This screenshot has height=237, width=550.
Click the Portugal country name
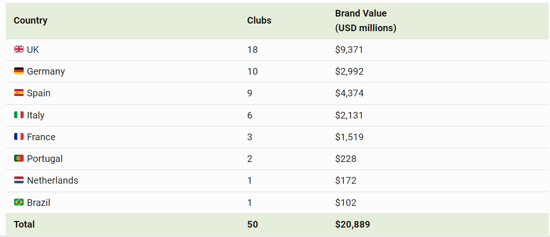(45, 159)
